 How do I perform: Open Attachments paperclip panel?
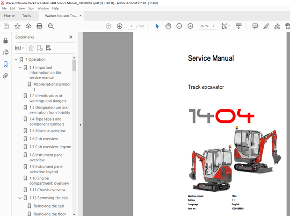6,76
